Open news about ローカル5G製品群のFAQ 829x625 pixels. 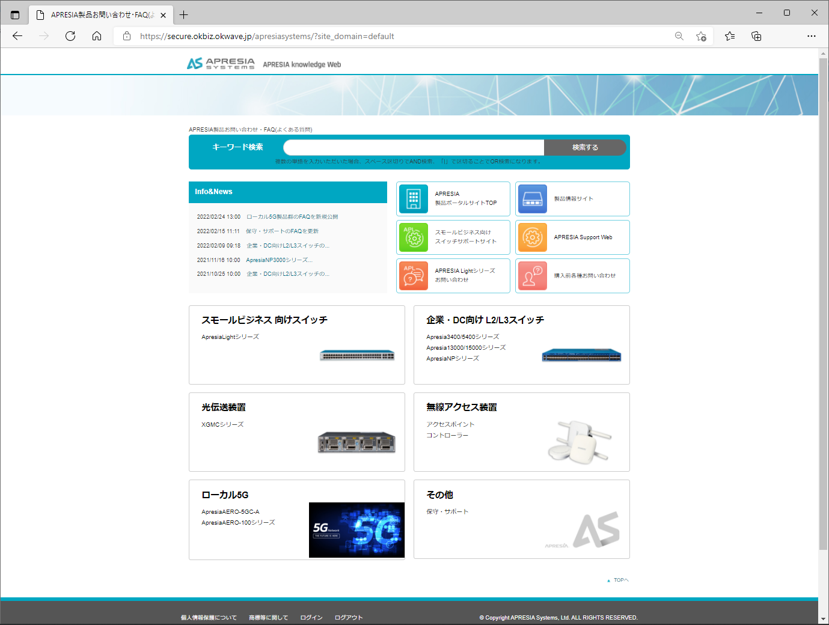[292, 217]
